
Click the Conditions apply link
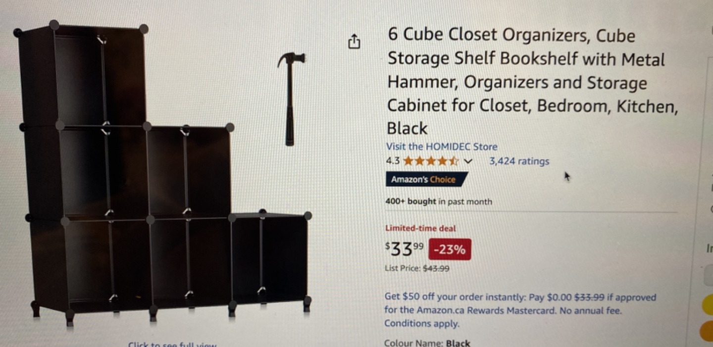click(422, 324)
